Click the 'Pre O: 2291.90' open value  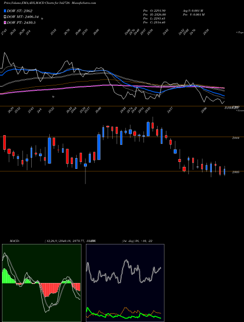tap(154, 10)
